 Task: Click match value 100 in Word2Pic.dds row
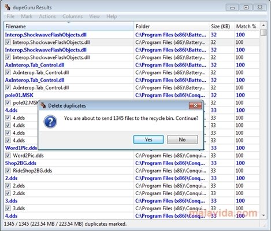coord(239,156)
